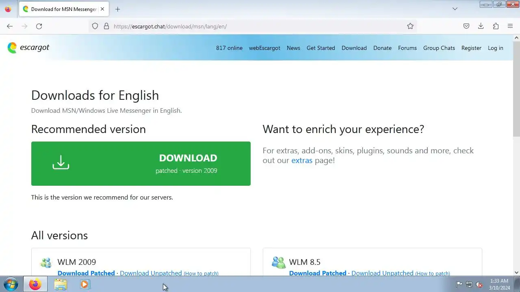Open the Windows Start button
520x292 pixels.
(x=11, y=284)
